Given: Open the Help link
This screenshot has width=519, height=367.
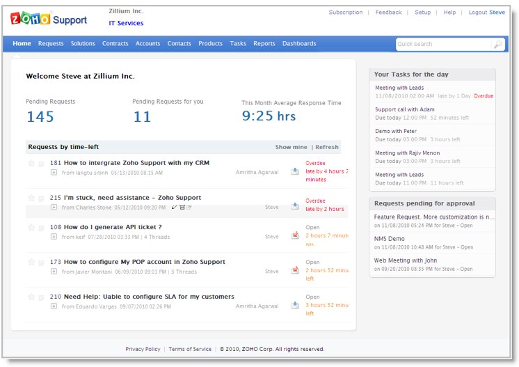Looking at the screenshot, I should 449,13.
